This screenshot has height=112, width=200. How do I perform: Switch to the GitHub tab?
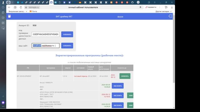point(132,2)
